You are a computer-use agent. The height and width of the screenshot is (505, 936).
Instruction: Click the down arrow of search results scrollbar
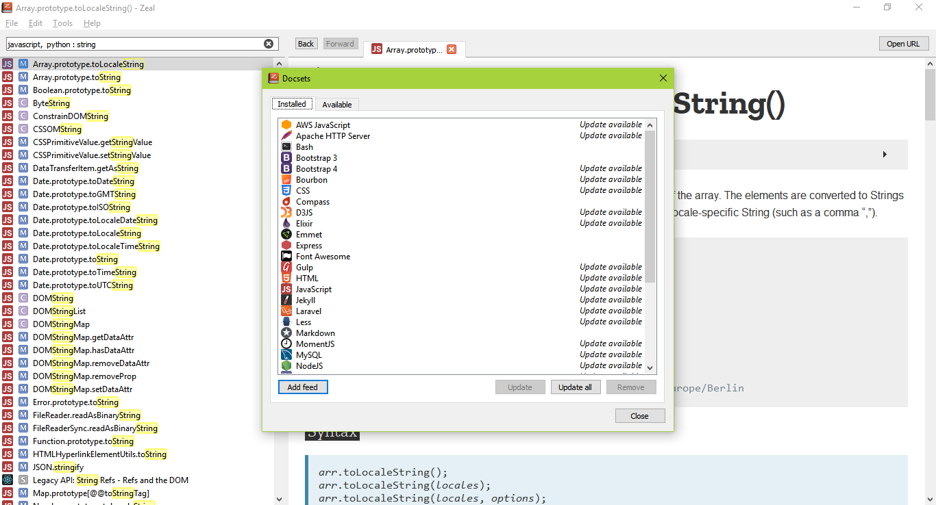(x=279, y=500)
